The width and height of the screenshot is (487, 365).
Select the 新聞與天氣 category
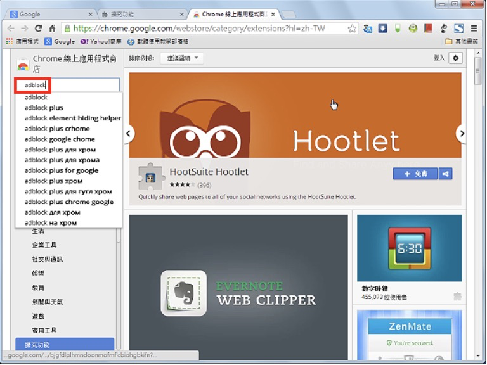pos(47,302)
